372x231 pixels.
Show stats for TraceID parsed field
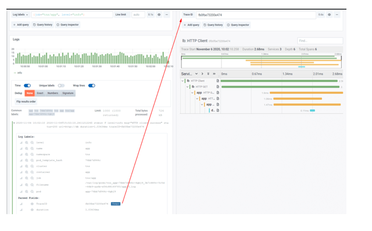pyautogui.click(x=21, y=204)
